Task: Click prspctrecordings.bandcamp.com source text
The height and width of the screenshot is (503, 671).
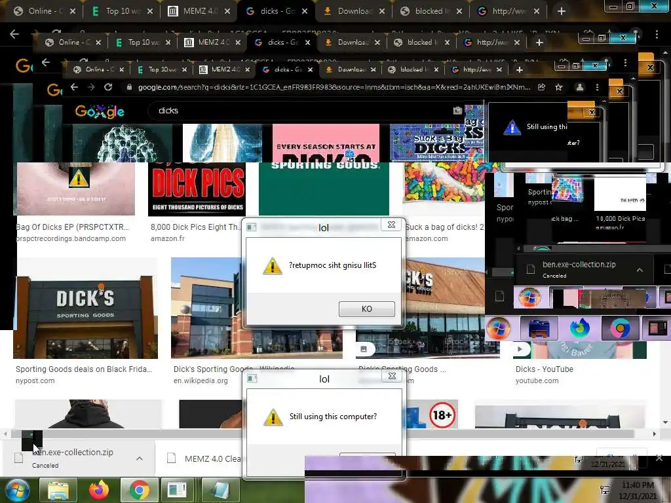Action: [71, 238]
